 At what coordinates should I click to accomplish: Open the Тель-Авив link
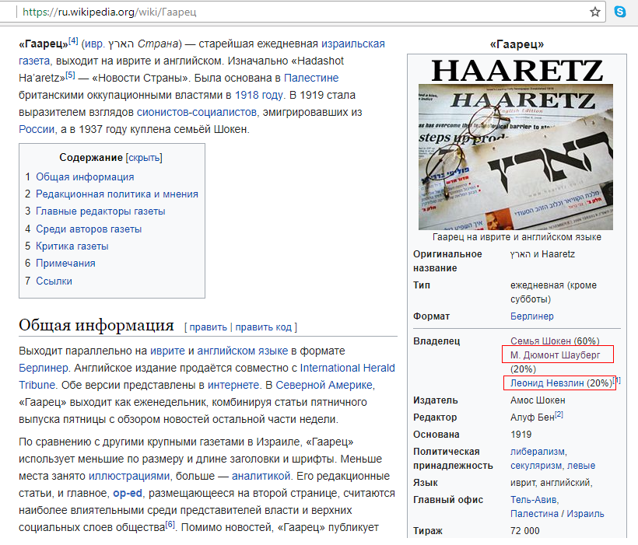click(x=534, y=500)
